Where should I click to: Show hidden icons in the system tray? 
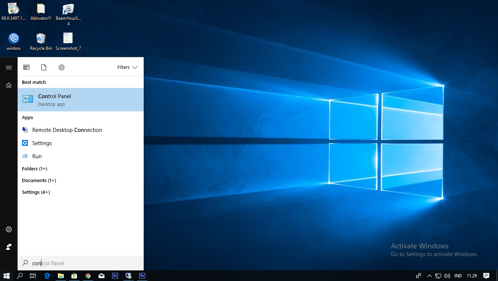click(x=429, y=276)
